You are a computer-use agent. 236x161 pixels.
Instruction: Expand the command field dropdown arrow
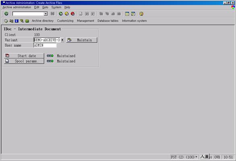[x=46, y=14]
